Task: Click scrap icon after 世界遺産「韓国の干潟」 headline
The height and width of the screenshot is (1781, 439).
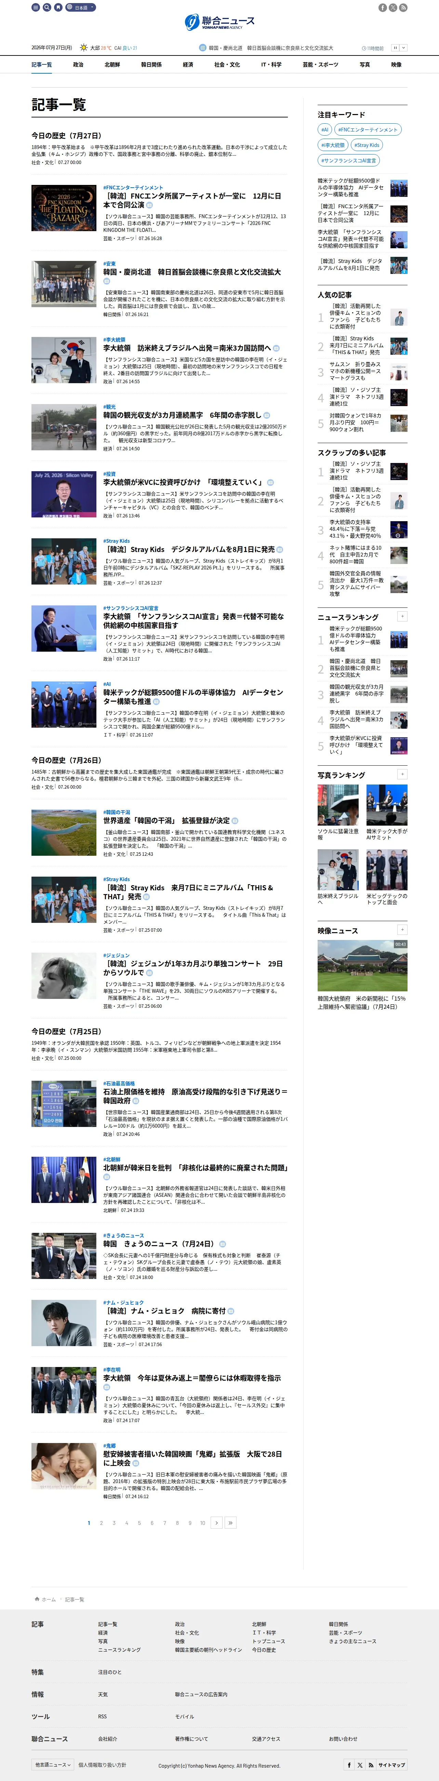Action: click(x=235, y=821)
